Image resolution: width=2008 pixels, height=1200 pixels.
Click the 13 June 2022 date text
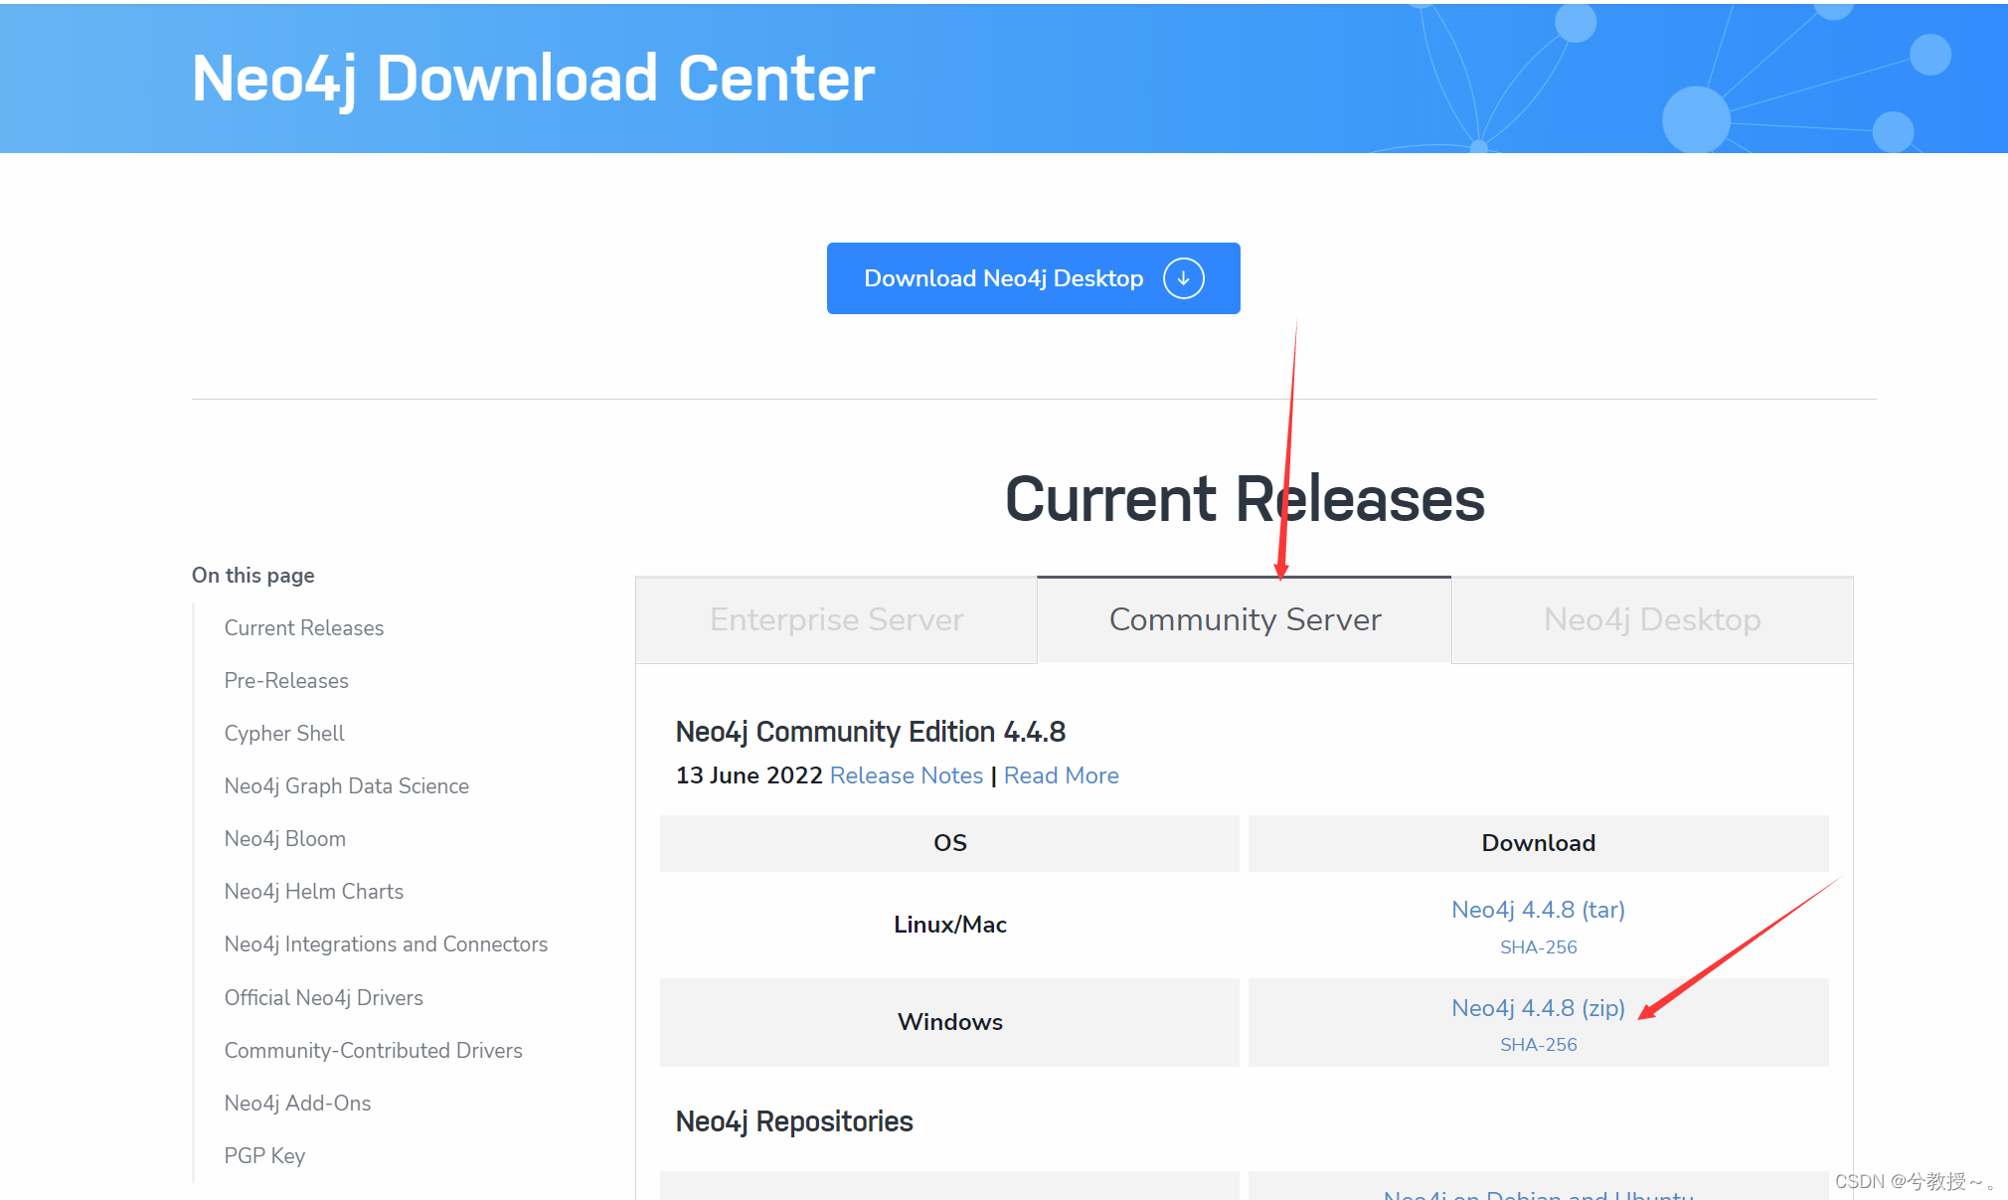pyautogui.click(x=750, y=775)
